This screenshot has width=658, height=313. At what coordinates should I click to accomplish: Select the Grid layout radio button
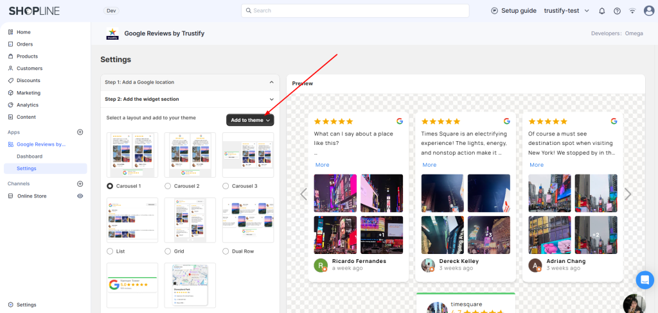[x=168, y=251]
